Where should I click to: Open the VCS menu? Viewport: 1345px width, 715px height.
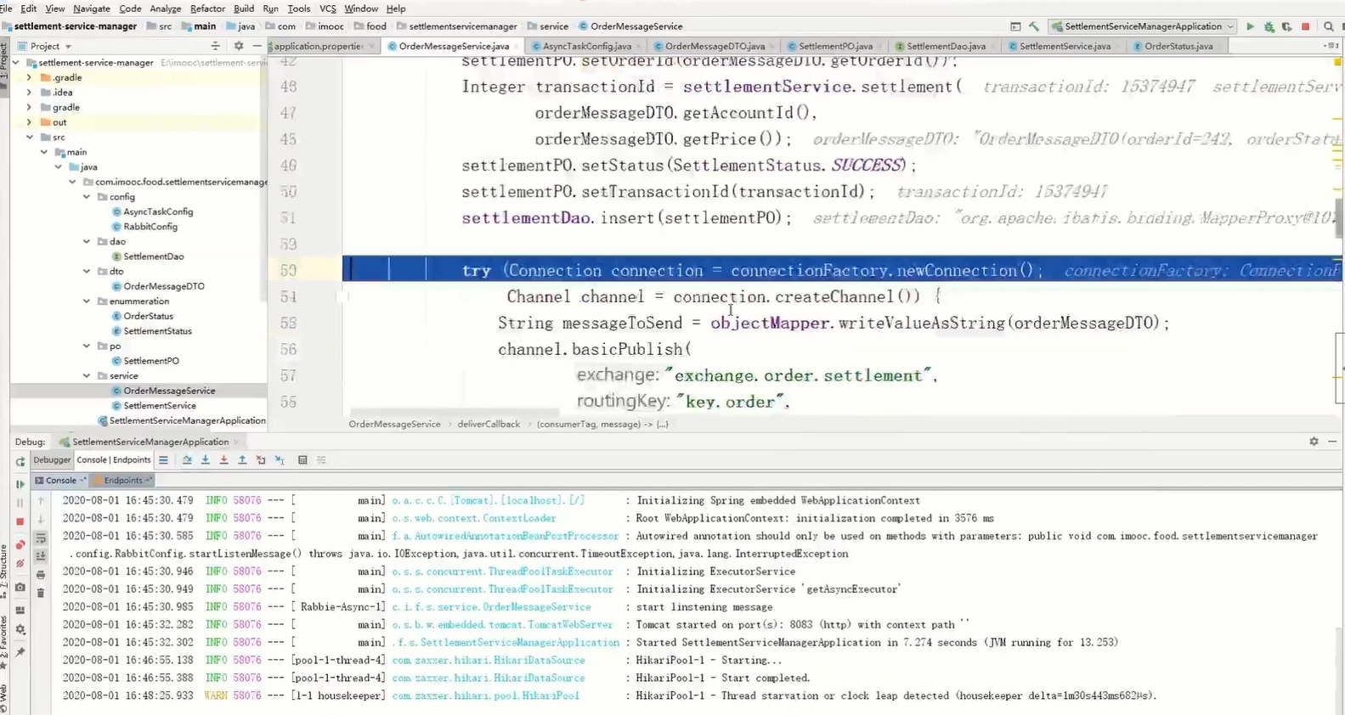pos(327,8)
